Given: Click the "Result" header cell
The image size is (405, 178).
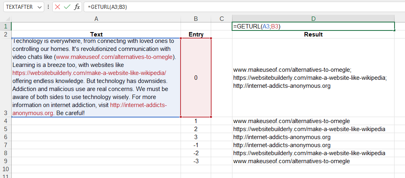Looking at the screenshot, I should (313, 34).
